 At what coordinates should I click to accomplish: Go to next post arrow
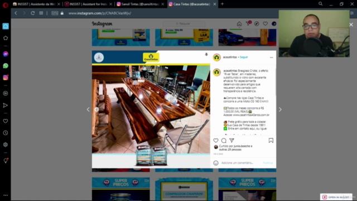click(280, 109)
